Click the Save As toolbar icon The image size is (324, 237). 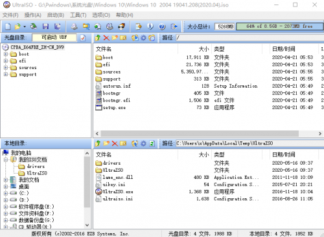tap(57, 26)
